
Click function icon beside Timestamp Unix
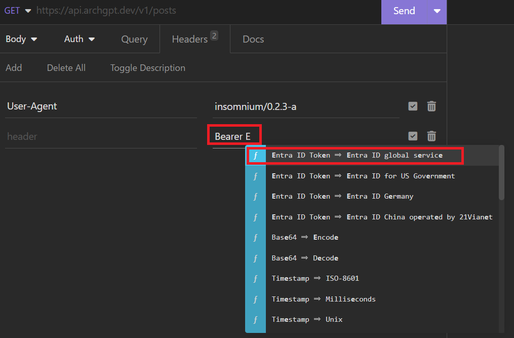pyautogui.click(x=256, y=320)
